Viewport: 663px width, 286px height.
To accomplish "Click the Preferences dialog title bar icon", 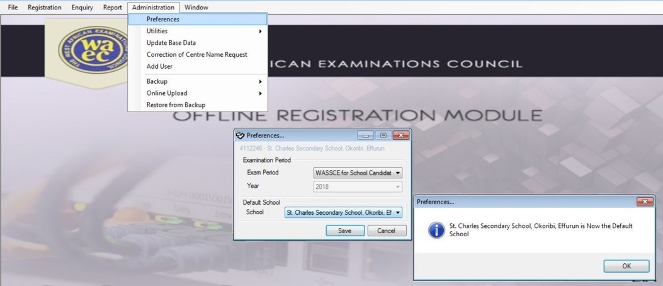I will point(239,135).
